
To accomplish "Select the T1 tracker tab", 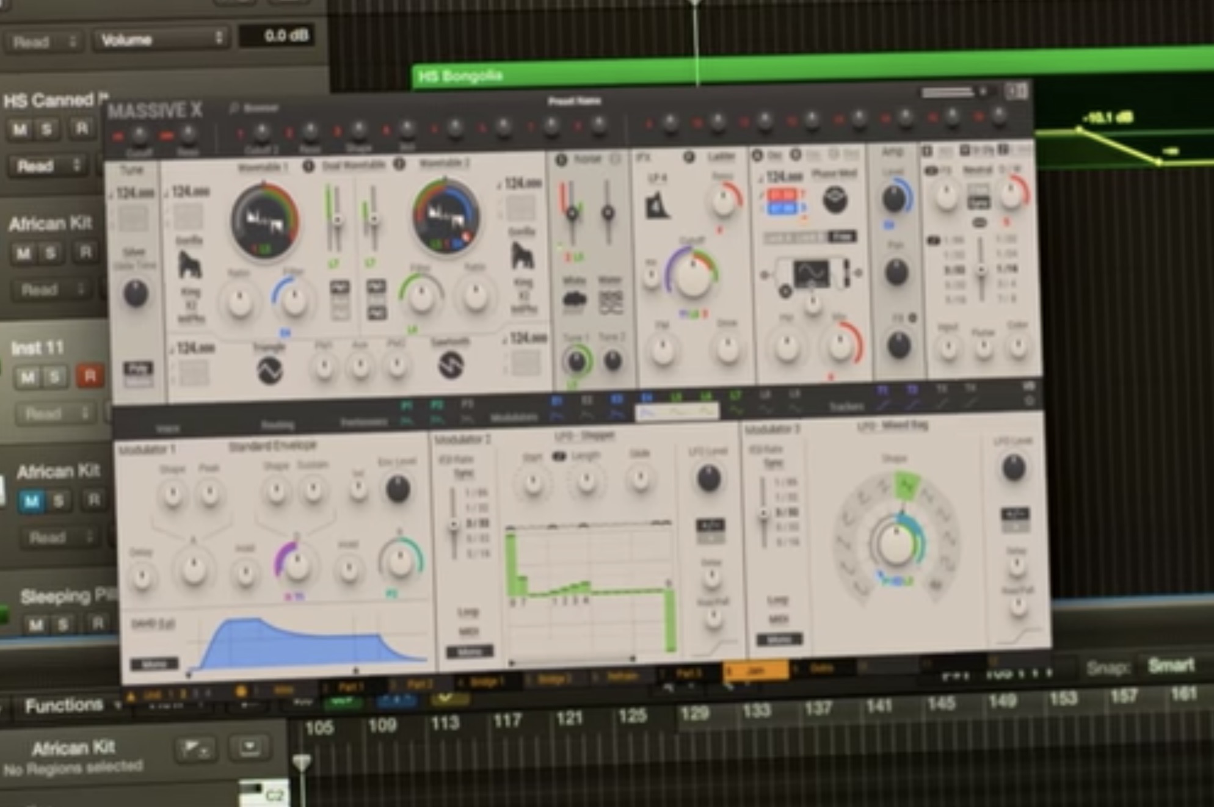I will click(x=883, y=396).
